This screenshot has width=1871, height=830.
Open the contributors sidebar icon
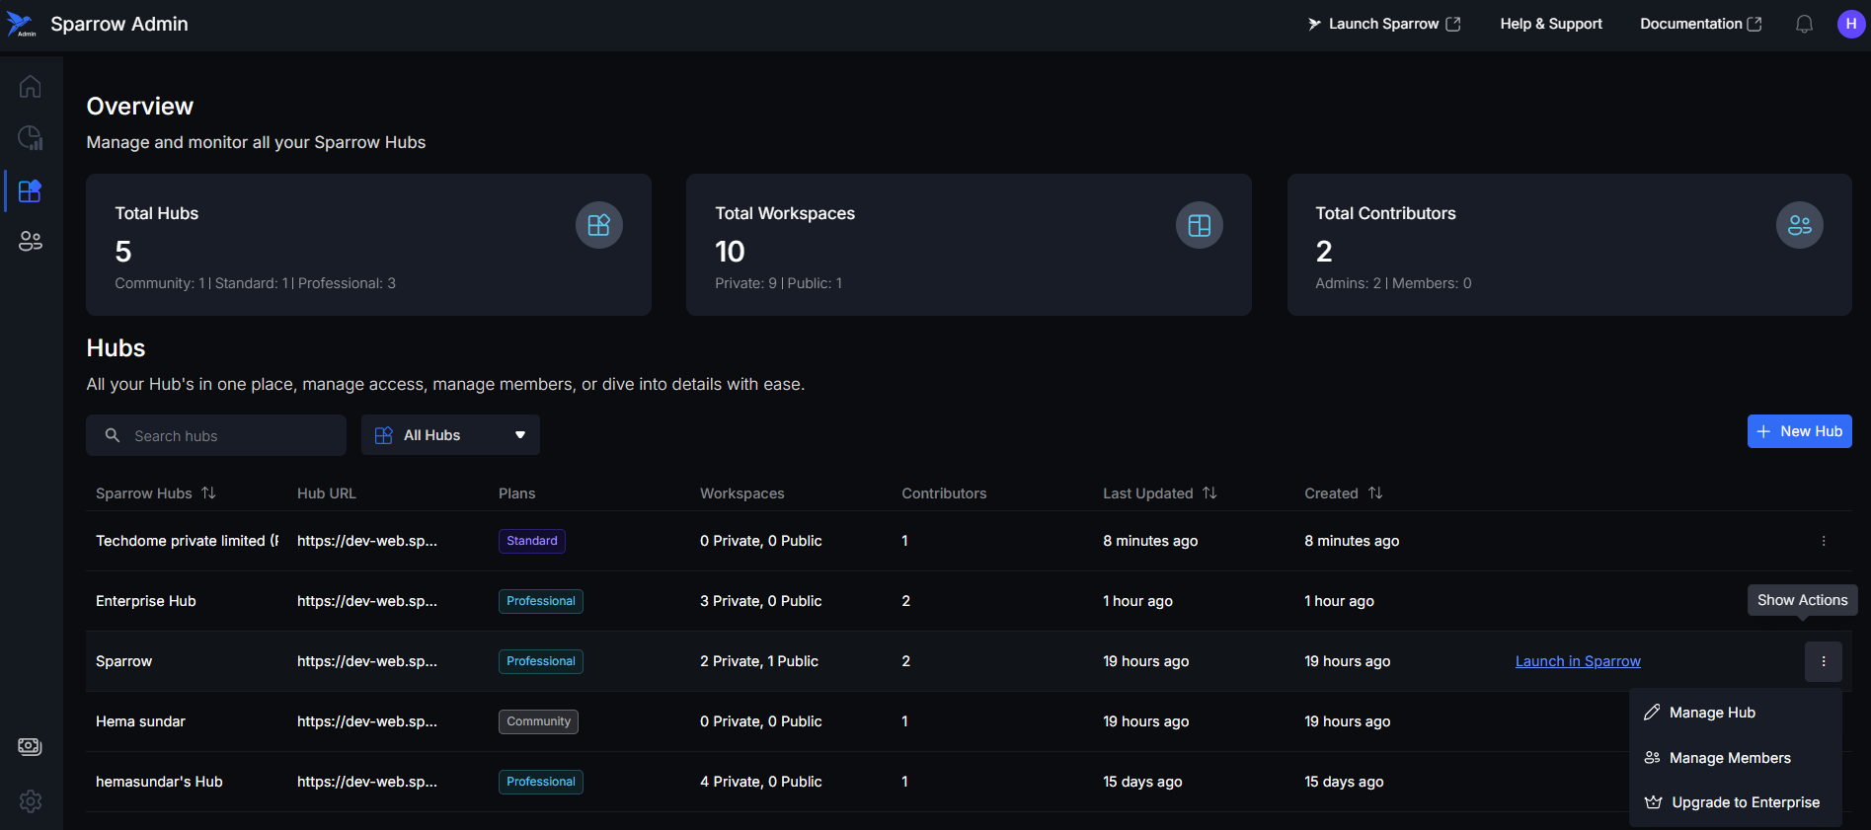tap(30, 241)
